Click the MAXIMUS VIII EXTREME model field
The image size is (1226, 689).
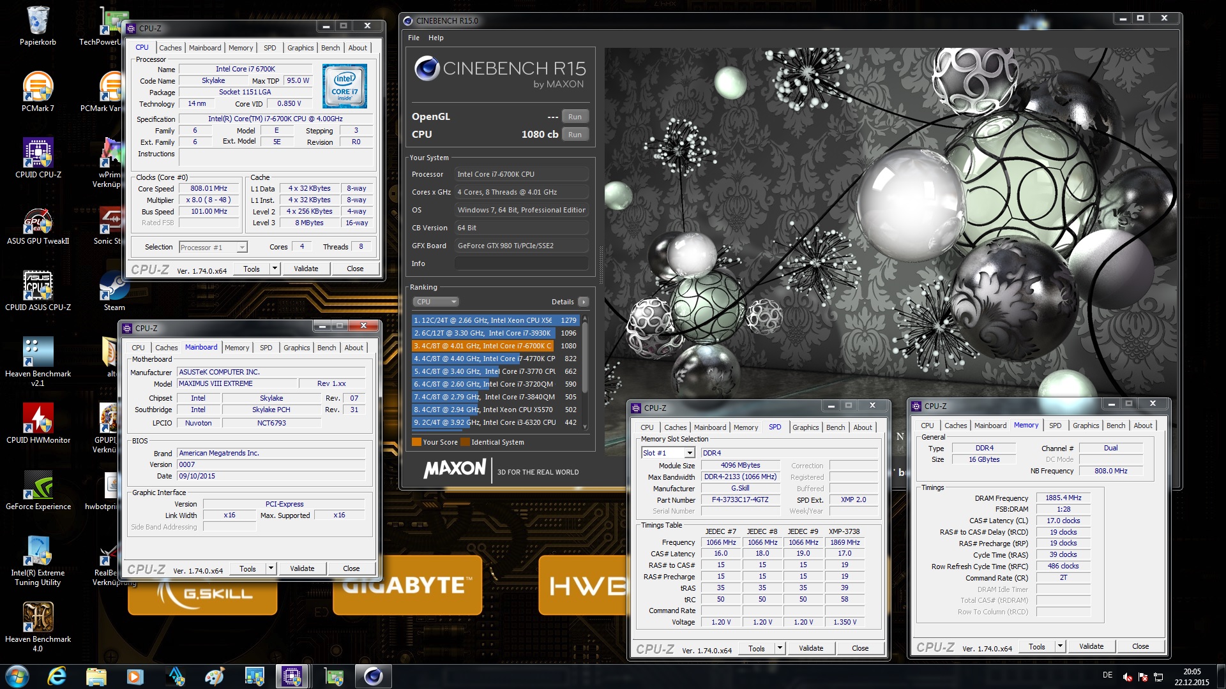click(238, 384)
